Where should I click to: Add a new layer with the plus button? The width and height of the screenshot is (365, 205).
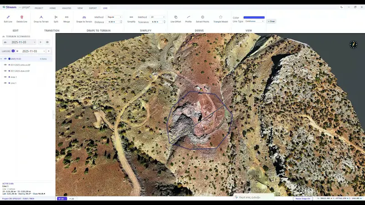pos(49,51)
